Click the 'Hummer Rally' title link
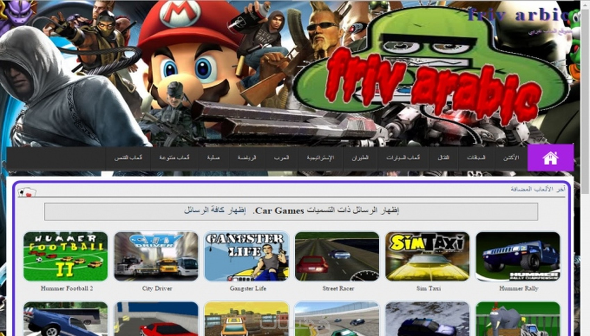The image size is (590, 336). click(519, 288)
